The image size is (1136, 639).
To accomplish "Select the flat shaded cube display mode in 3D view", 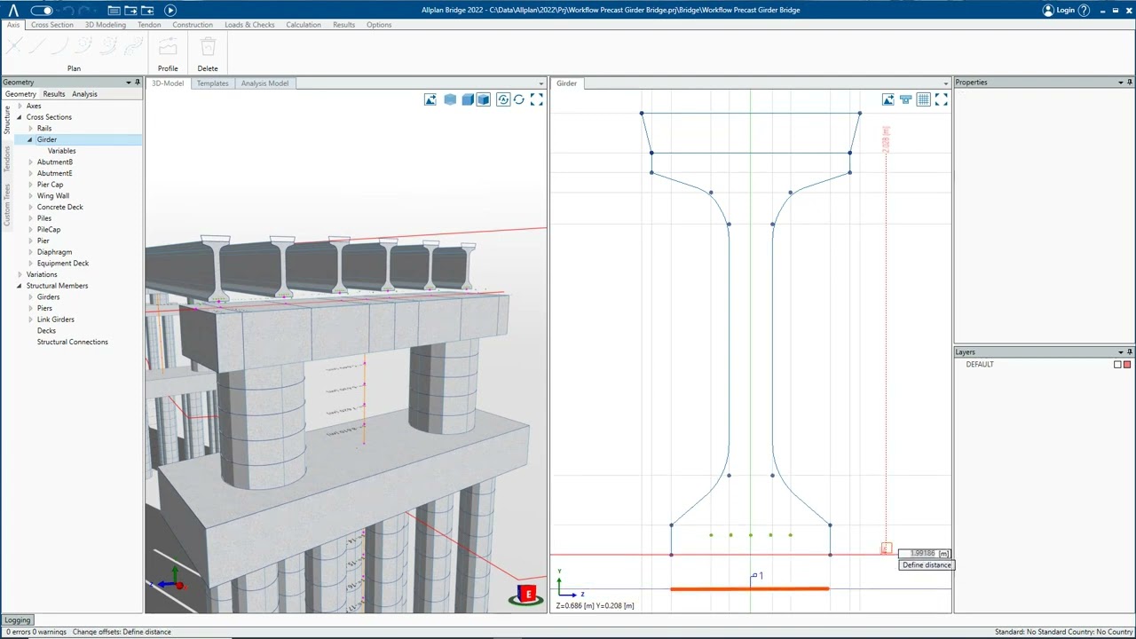I will [450, 99].
